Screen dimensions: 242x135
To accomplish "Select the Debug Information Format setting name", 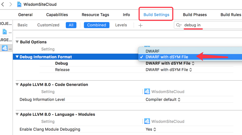I will [x=46, y=57].
